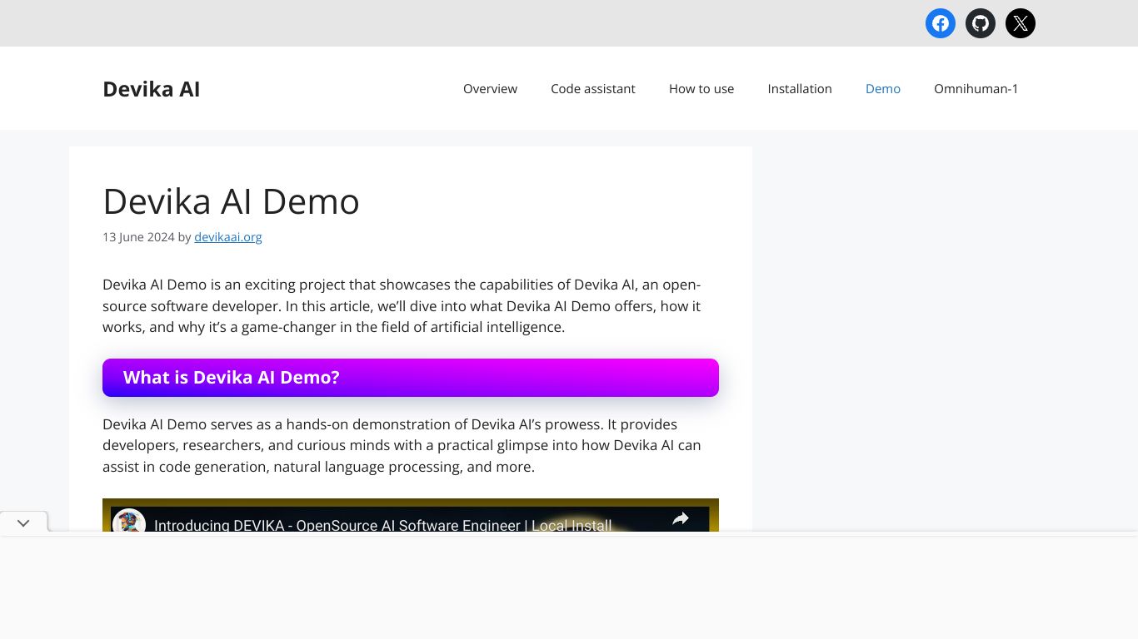Click the 'Devika AI Demo' article title
1138x639 pixels.
coord(231,201)
